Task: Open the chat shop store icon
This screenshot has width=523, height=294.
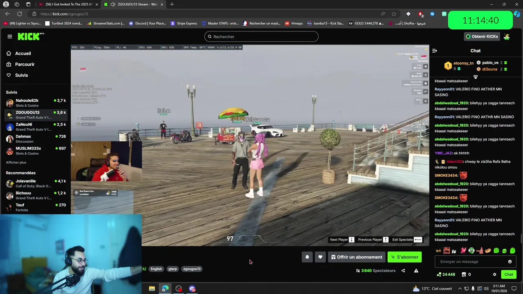Action: 464,274
